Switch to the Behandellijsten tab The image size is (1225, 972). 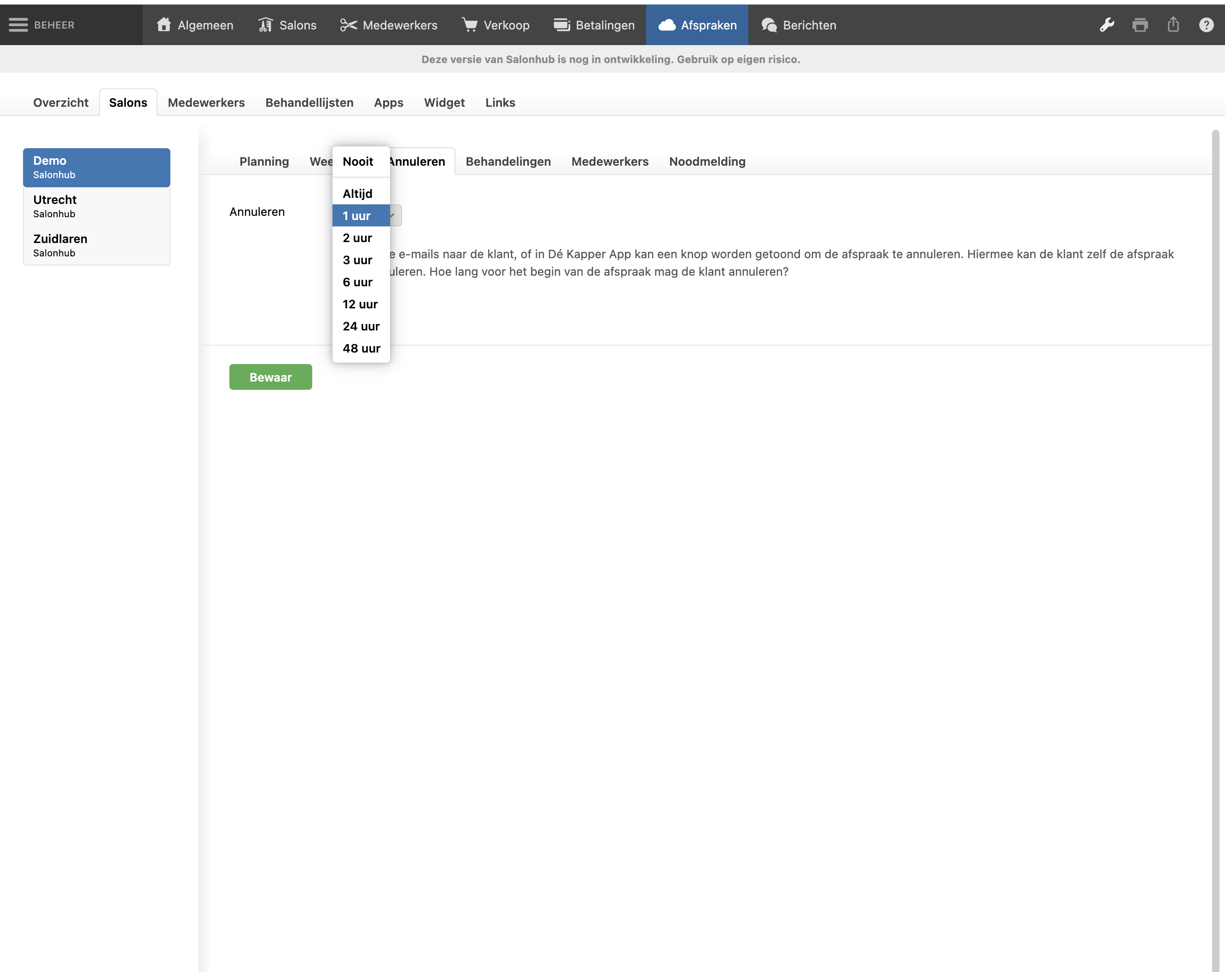(309, 103)
